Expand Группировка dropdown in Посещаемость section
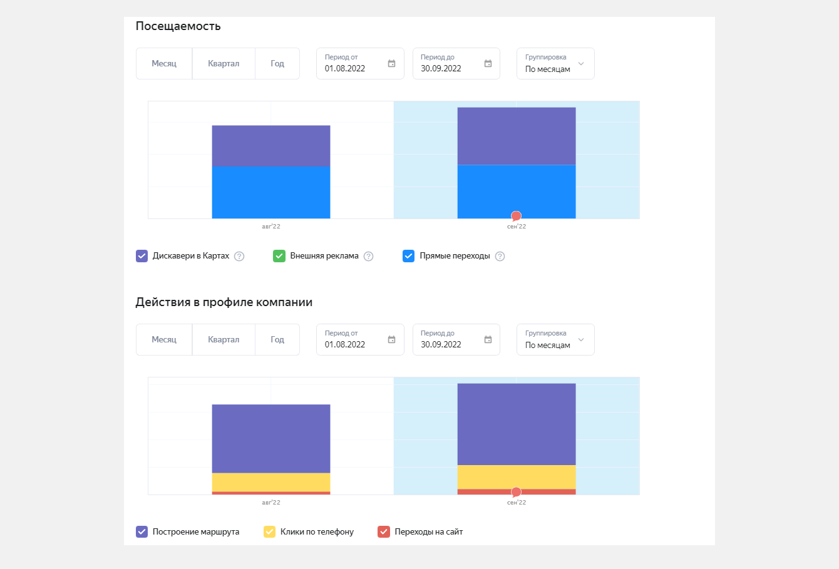Image resolution: width=839 pixels, height=569 pixels. pyautogui.click(x=555, y=64)
